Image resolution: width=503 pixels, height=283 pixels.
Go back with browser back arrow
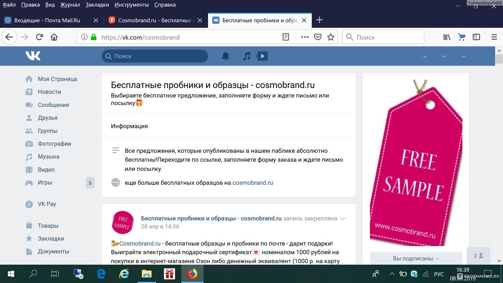[x=9, y=37]
